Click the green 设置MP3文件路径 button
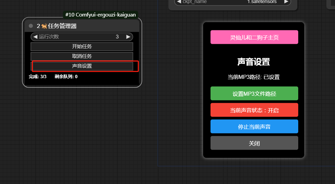The width and height of the screenshot is (335, 184). click(x=254, y=93)
